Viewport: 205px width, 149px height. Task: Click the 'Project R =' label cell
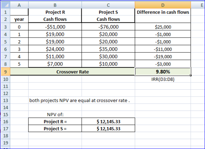(x=55, y=122)
